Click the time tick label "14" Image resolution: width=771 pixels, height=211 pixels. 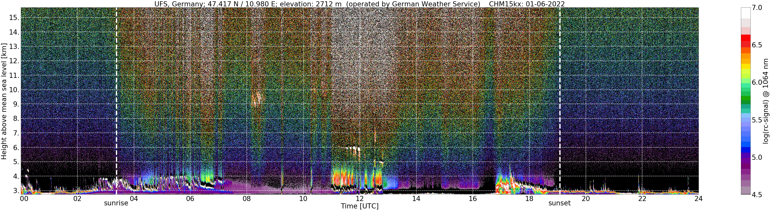tap(416, 199)
